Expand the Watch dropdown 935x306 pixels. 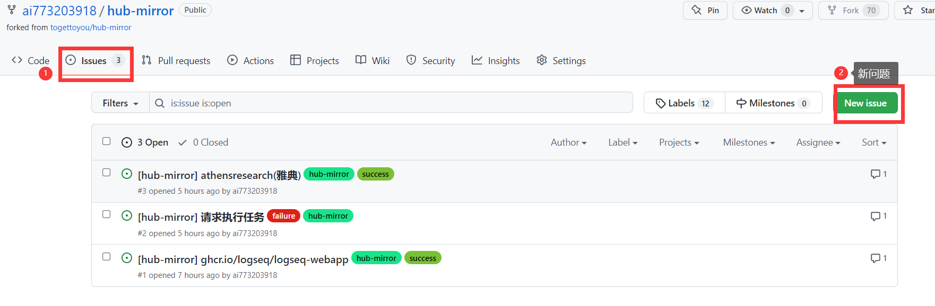click(802, 11)
